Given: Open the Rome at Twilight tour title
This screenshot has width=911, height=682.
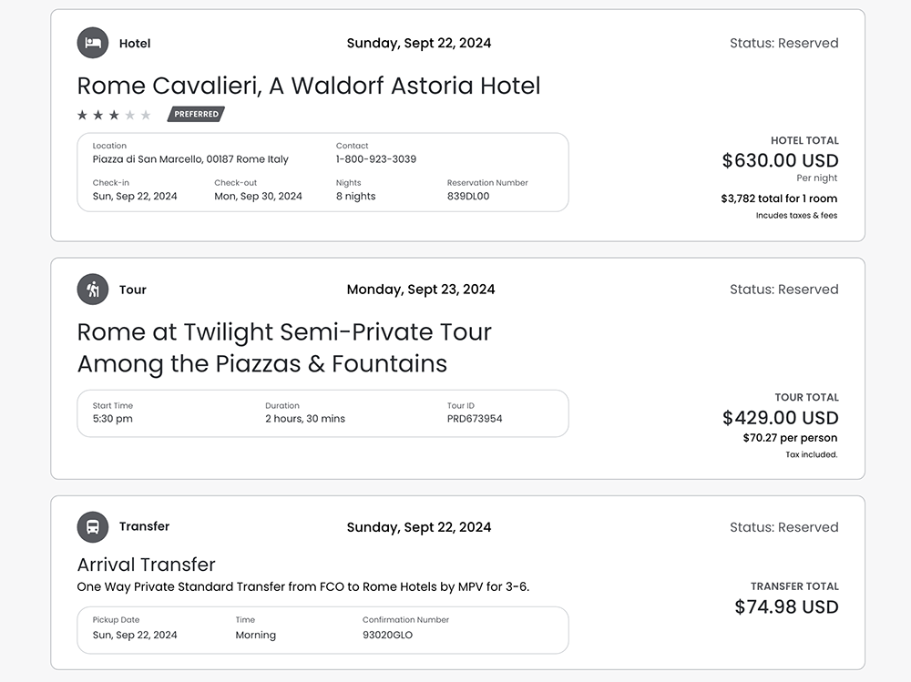Looking at the screenshot, I should tap(283, 347).
